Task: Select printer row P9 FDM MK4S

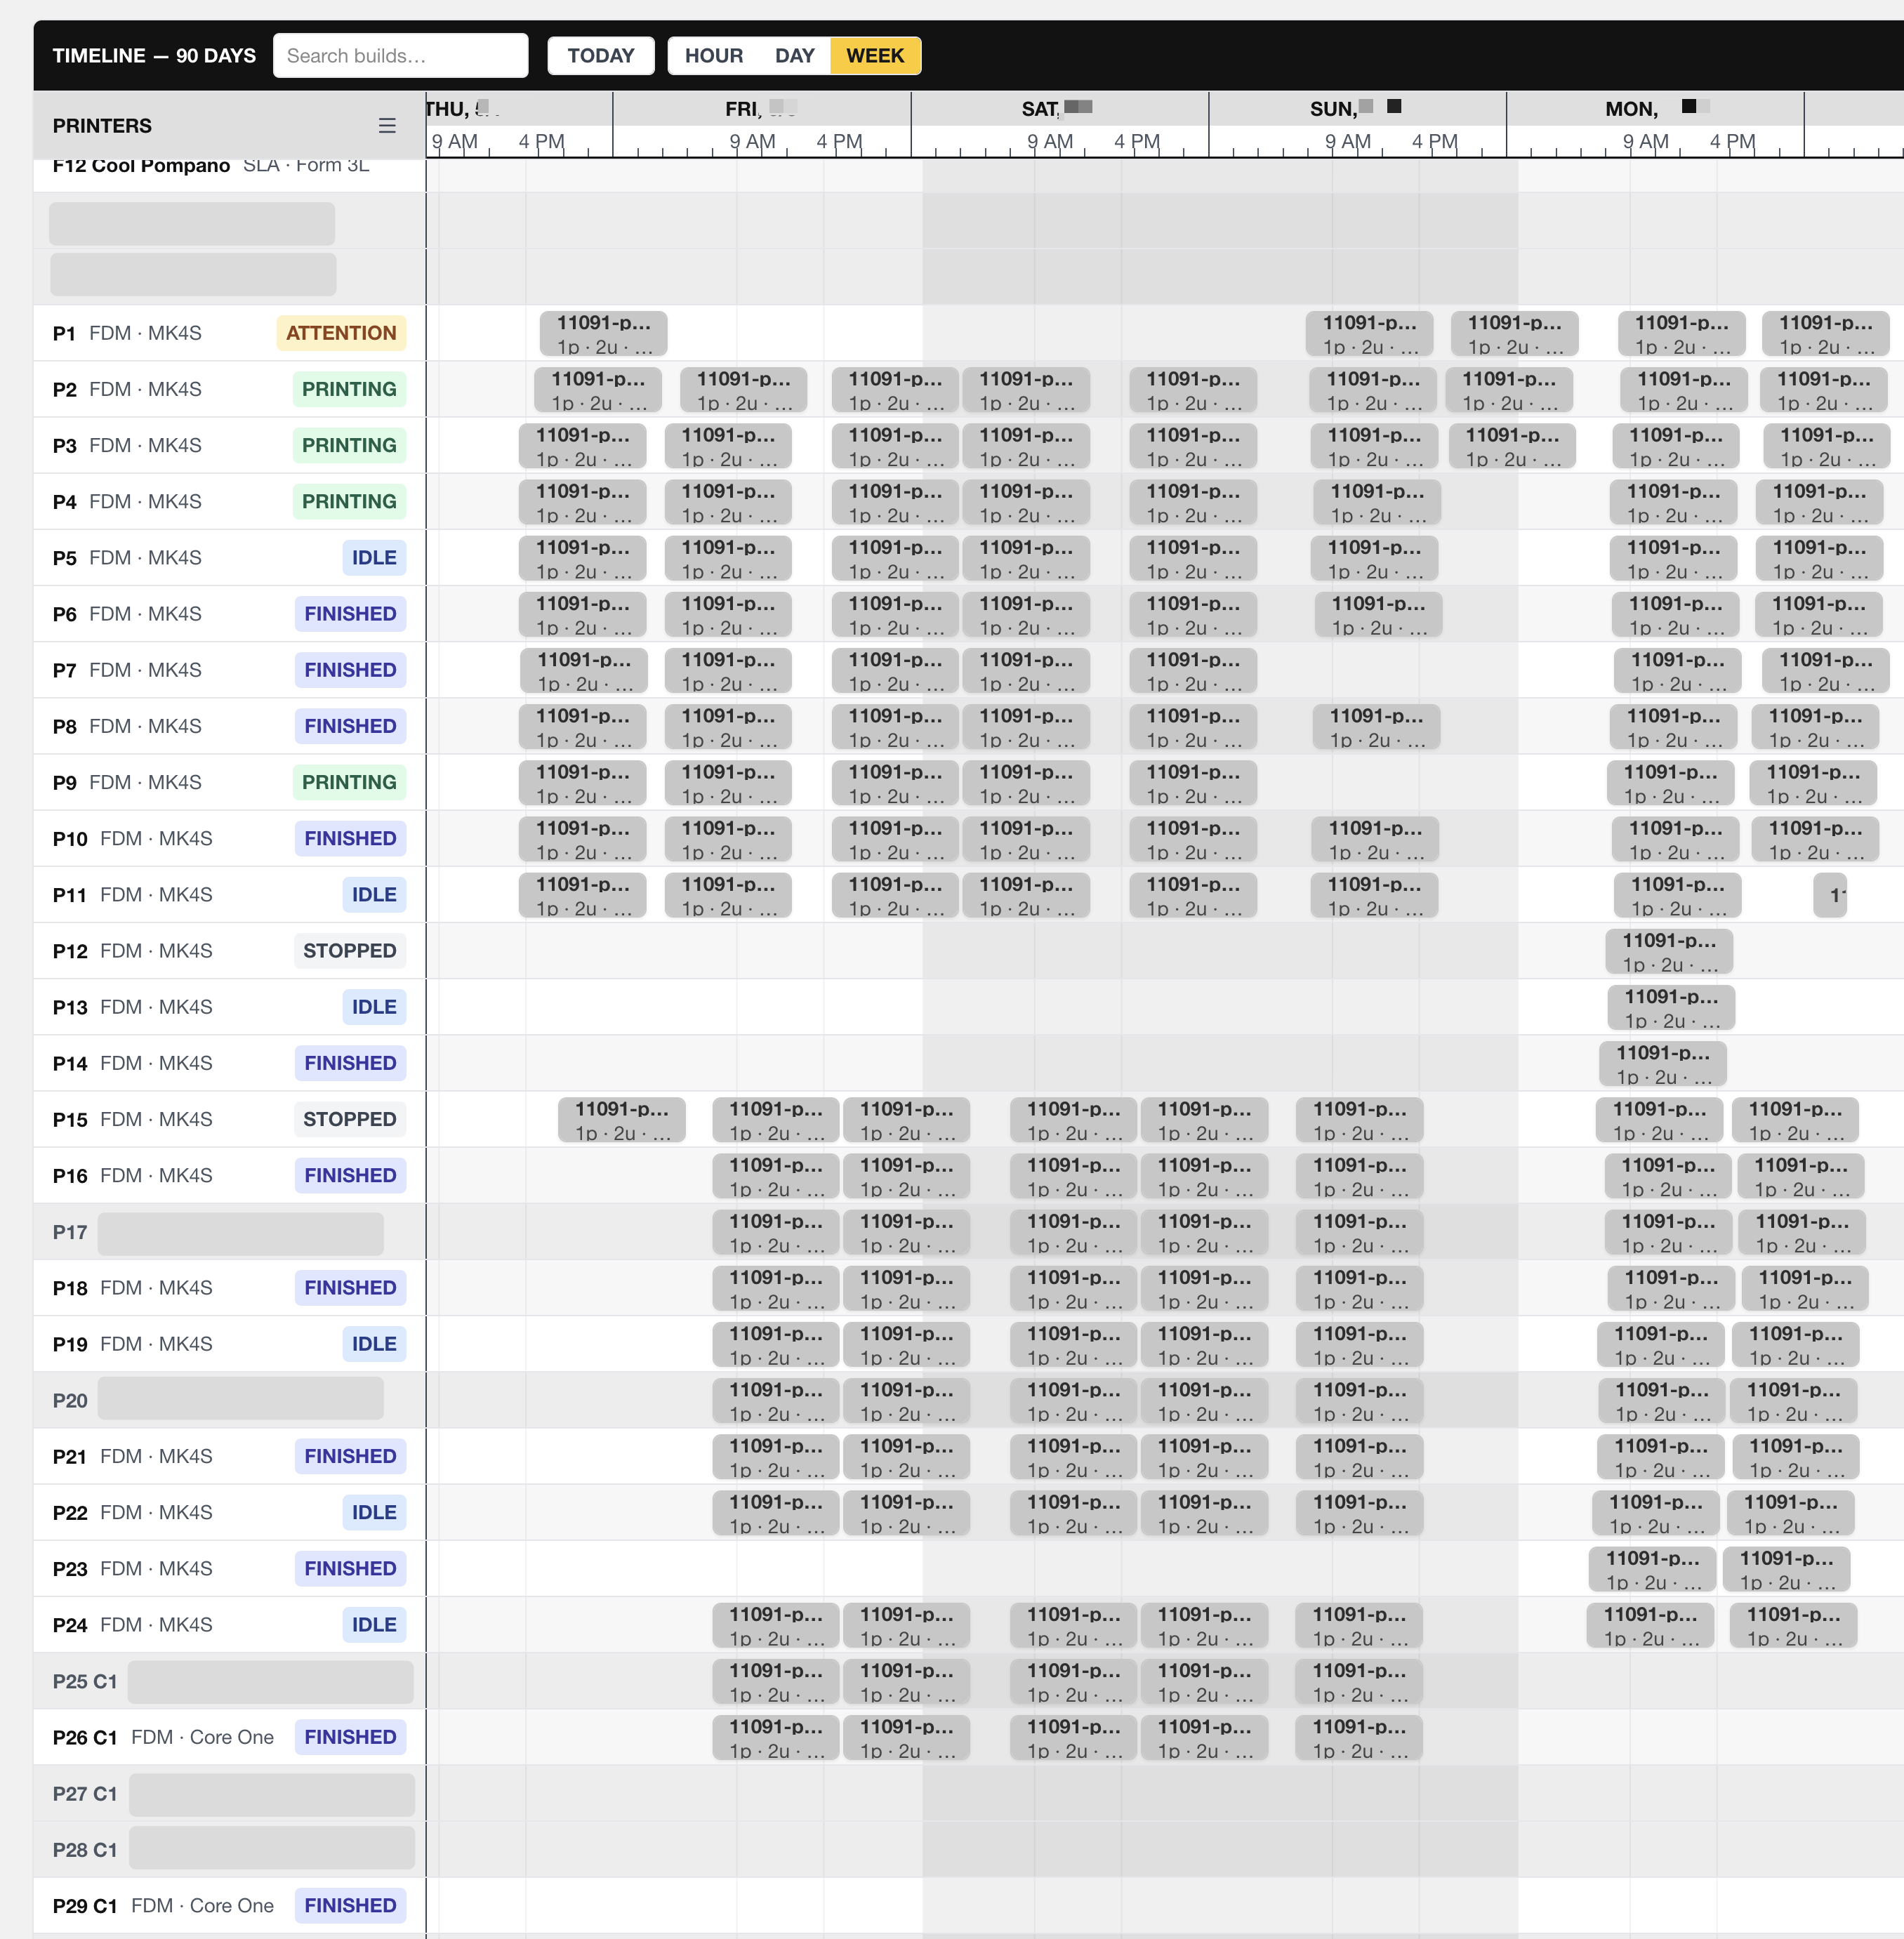Action: [x=229, y=782]
